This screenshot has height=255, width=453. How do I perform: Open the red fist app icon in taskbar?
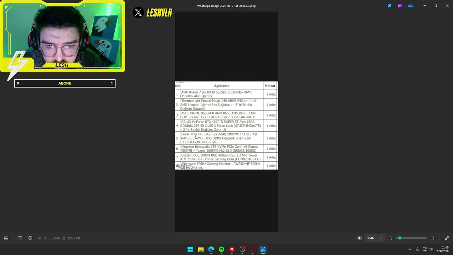(x=232, y=249)
